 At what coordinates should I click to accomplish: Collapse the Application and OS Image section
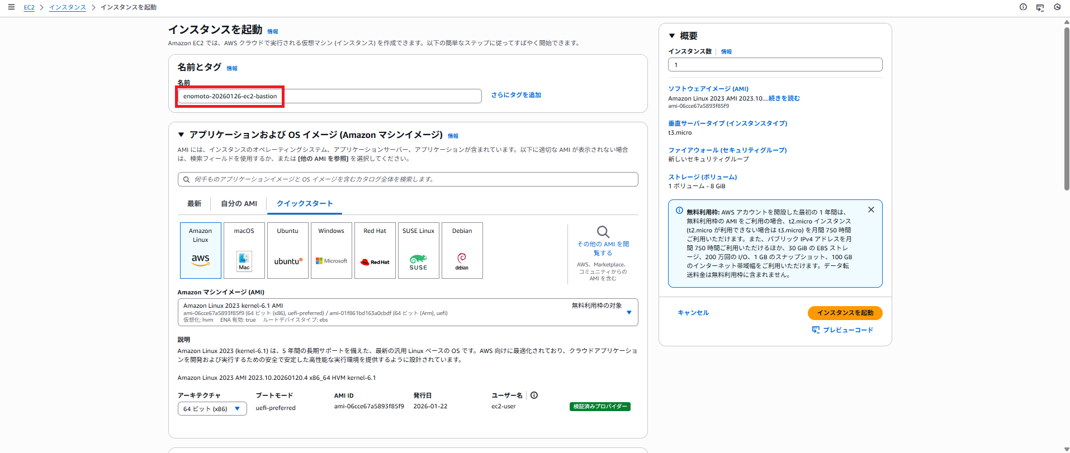pos(181,135)
